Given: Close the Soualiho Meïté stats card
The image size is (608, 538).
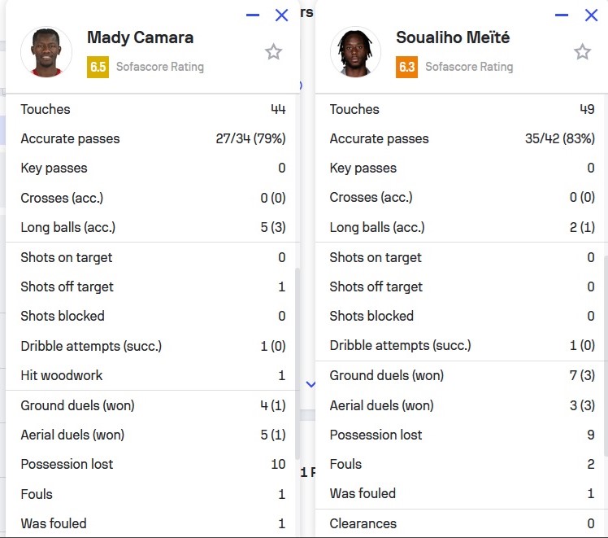Looking at the screenshot, I should click(591, 15).
